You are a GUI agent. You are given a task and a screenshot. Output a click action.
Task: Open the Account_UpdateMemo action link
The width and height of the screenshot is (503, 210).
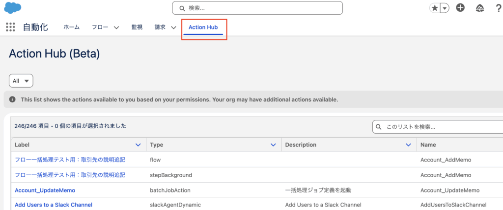click(x=45, y=190)
